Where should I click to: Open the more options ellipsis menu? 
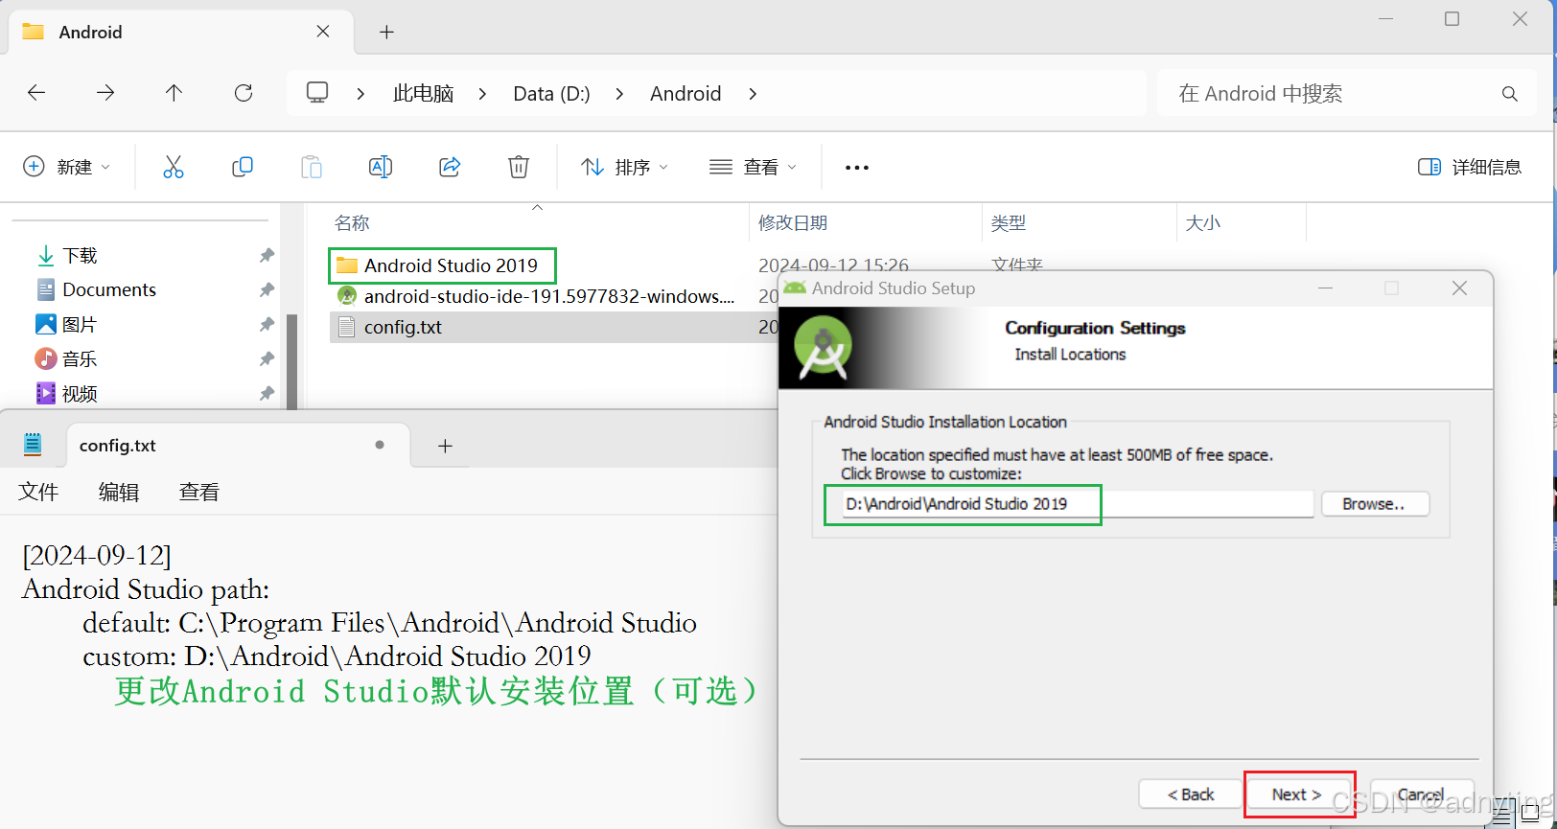[x=856, y=168]
